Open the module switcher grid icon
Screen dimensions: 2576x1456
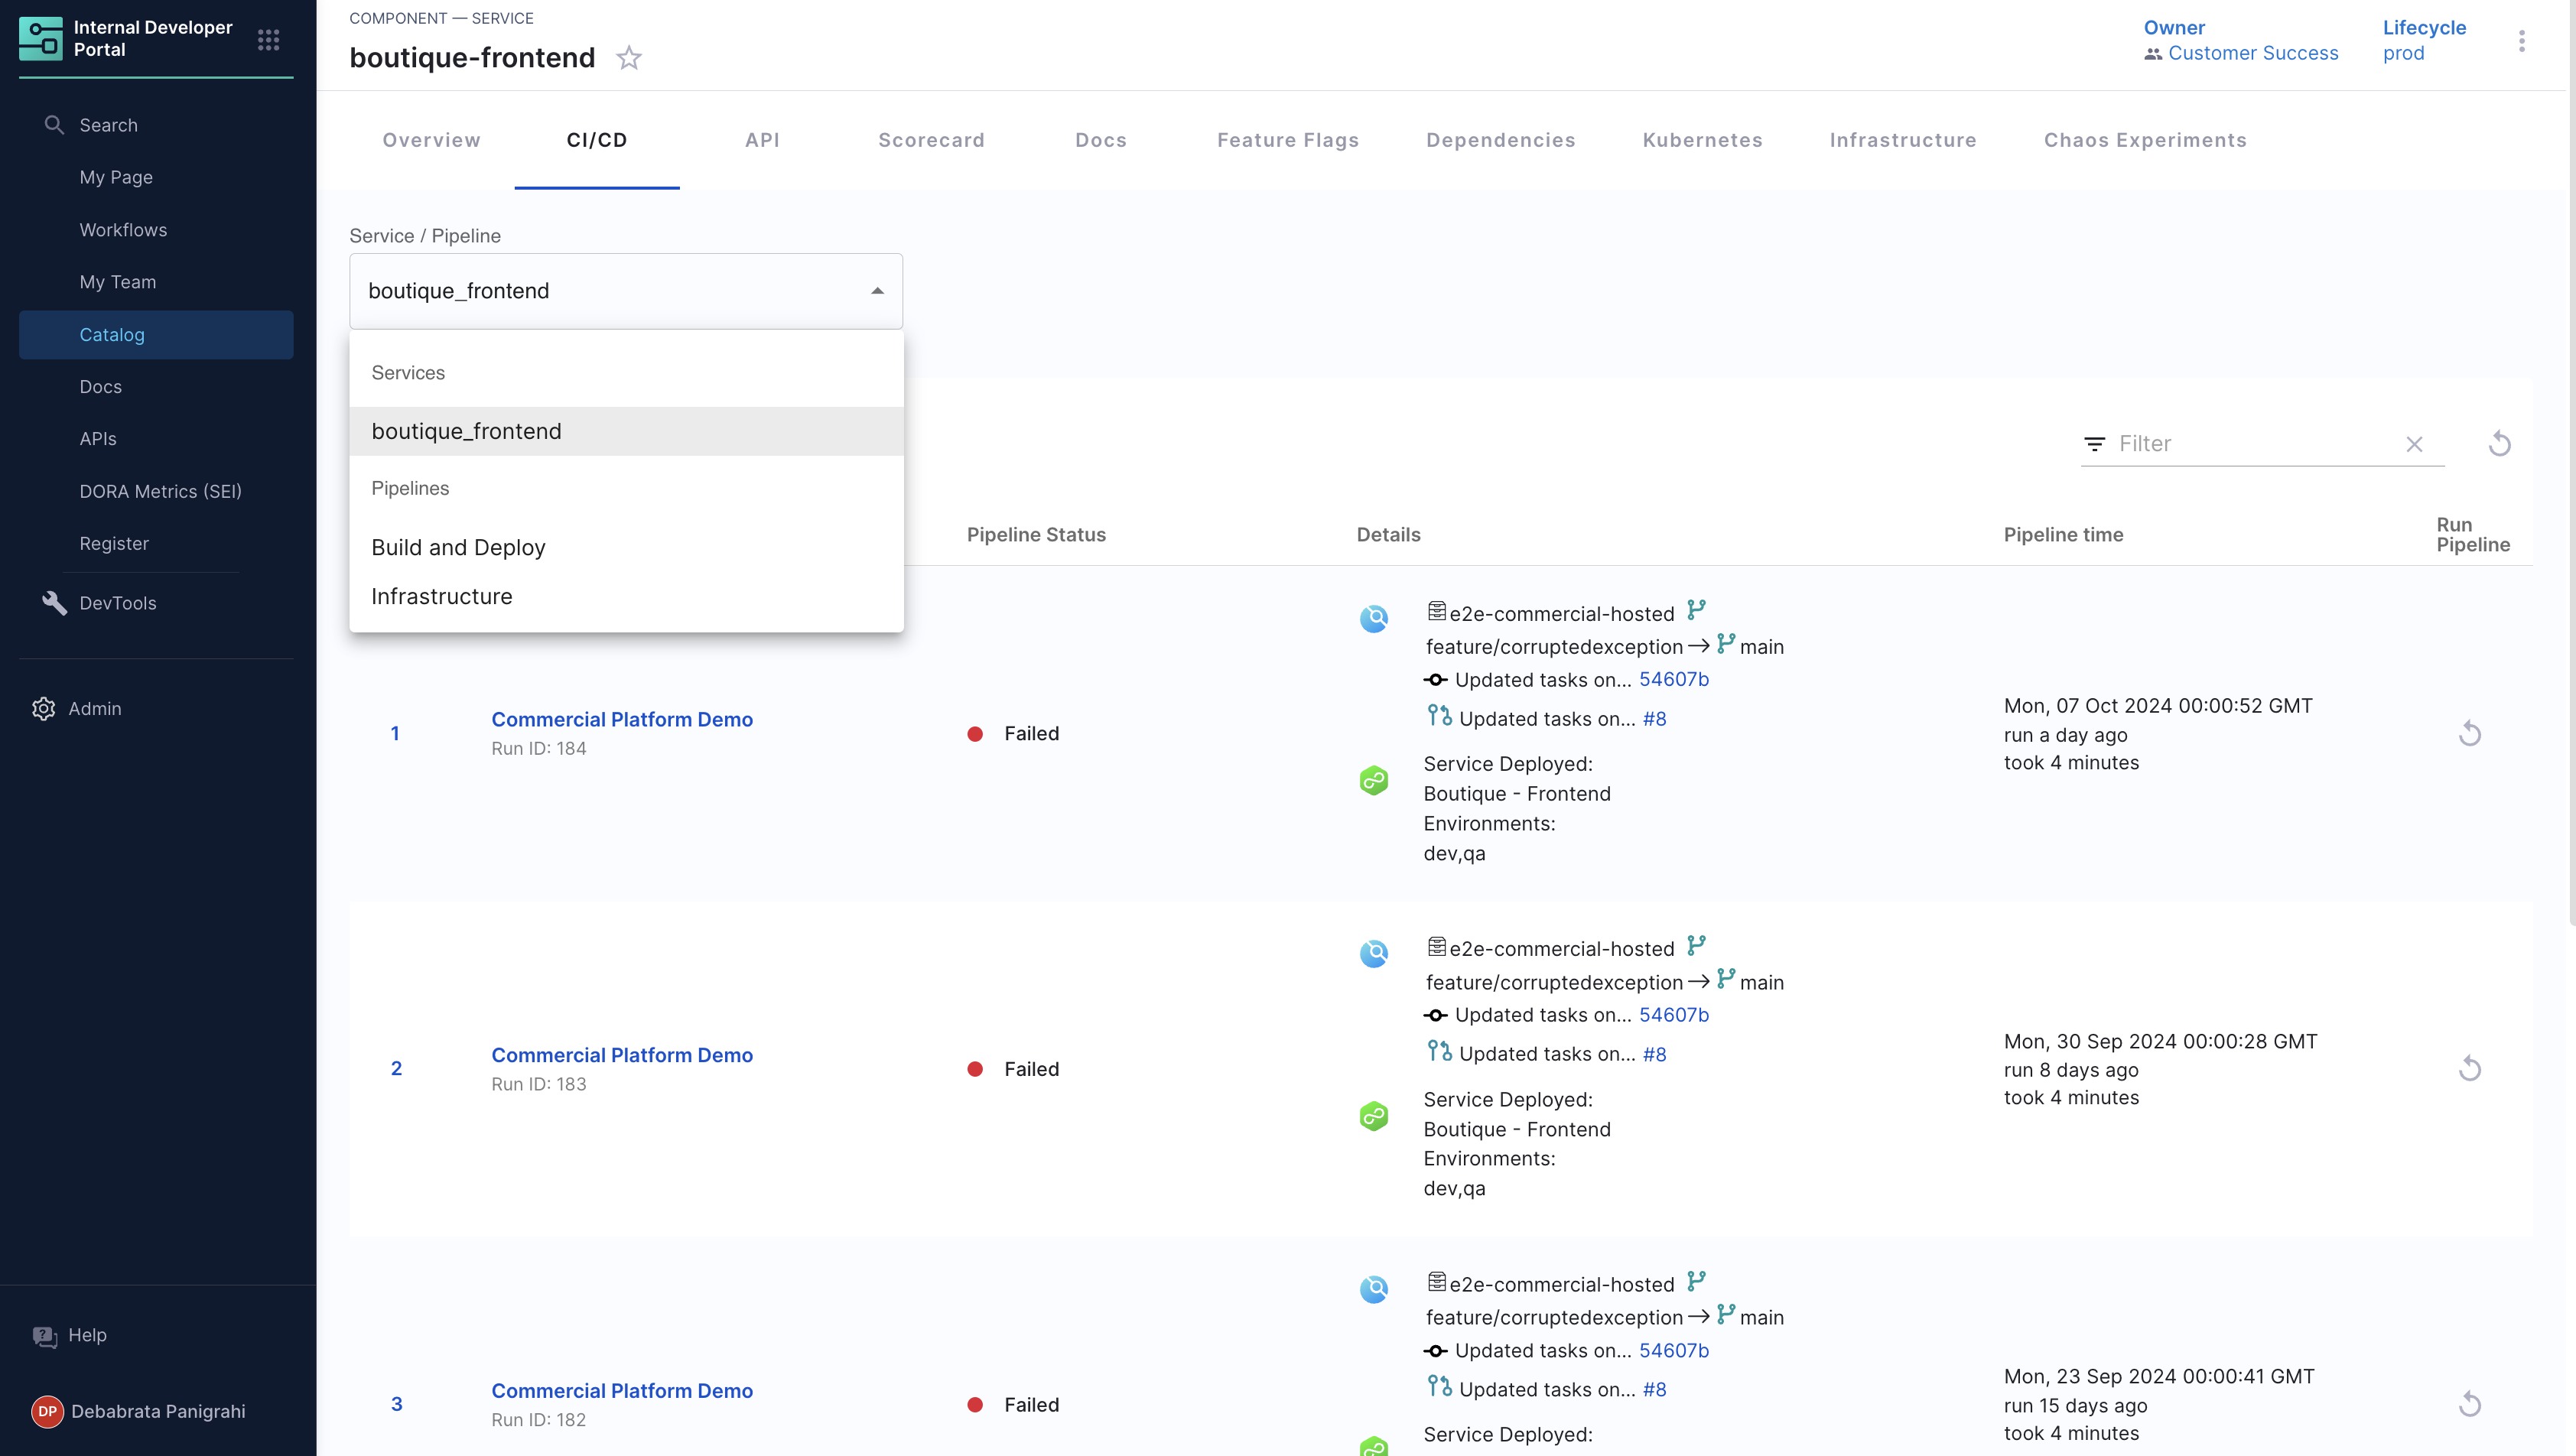268,40
